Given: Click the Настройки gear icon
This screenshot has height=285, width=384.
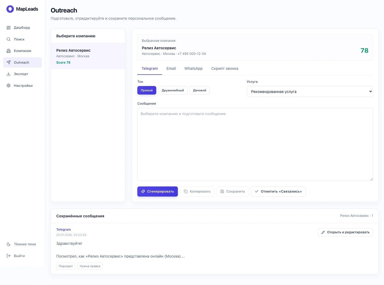Looking at the screenshot, I should pos(9,85).
